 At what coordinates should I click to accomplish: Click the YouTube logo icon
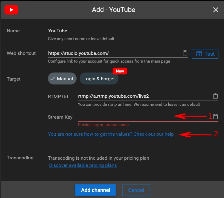pyautogui.click(x=11, y=10)
